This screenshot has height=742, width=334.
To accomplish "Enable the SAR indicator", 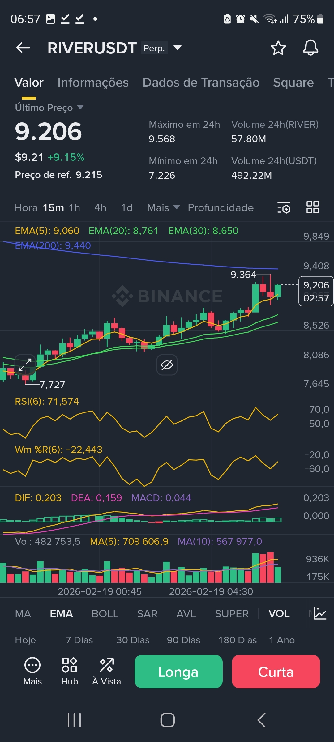I will tap(148, 614).
